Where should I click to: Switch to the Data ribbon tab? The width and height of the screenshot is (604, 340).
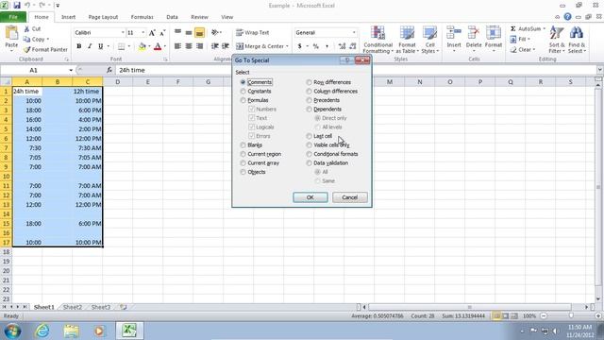click(172, 17)
